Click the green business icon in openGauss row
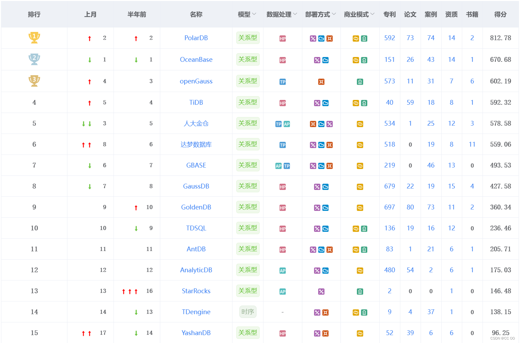The height and width of the screenshot is (343, 520). 360,82
